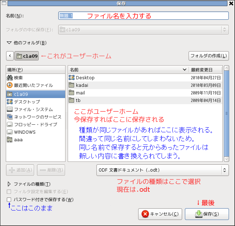
Task: Click the binoculars search icon
Action: tap(10, 77)
